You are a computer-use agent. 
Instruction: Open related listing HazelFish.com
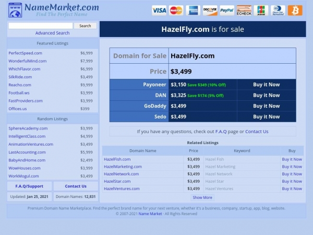point(117,159)
